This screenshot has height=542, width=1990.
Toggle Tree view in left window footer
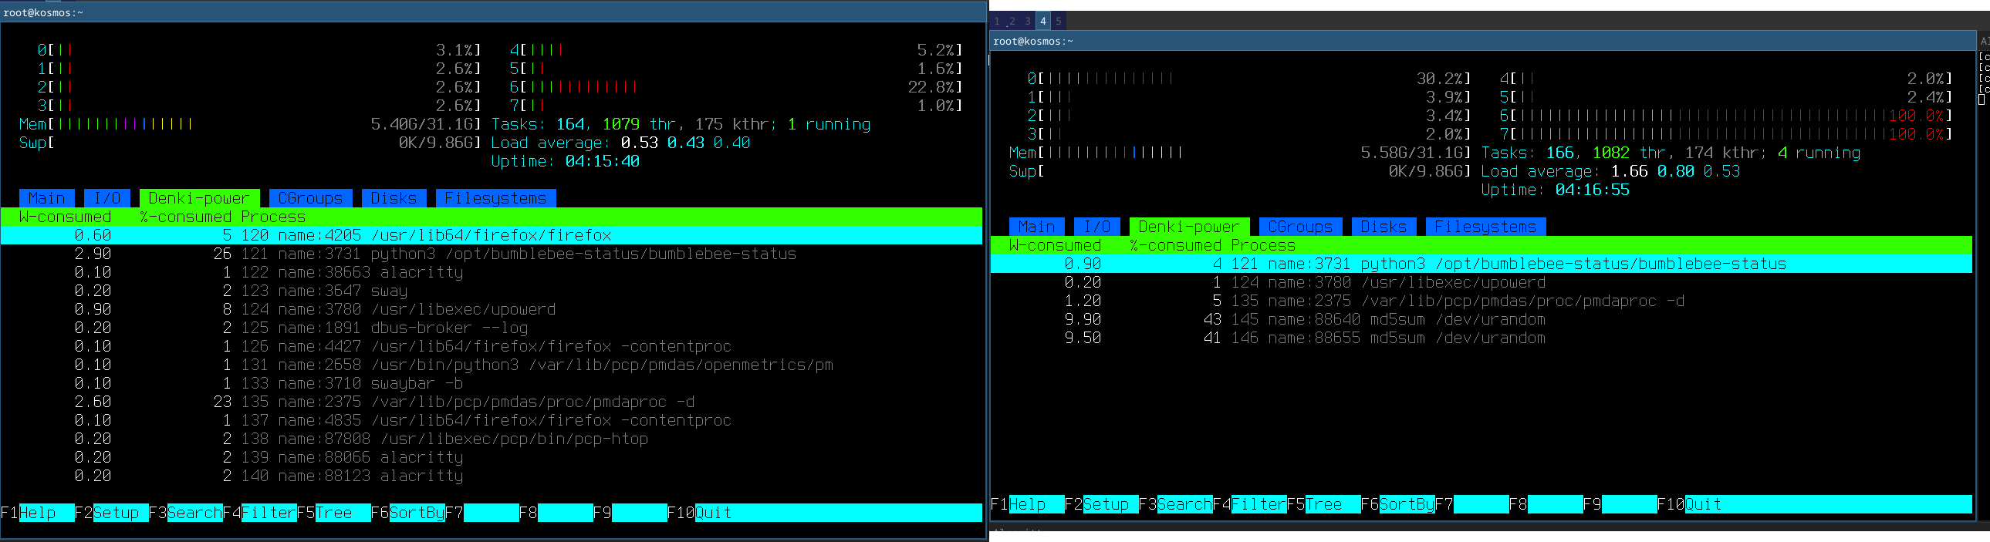tap(343, 513)
